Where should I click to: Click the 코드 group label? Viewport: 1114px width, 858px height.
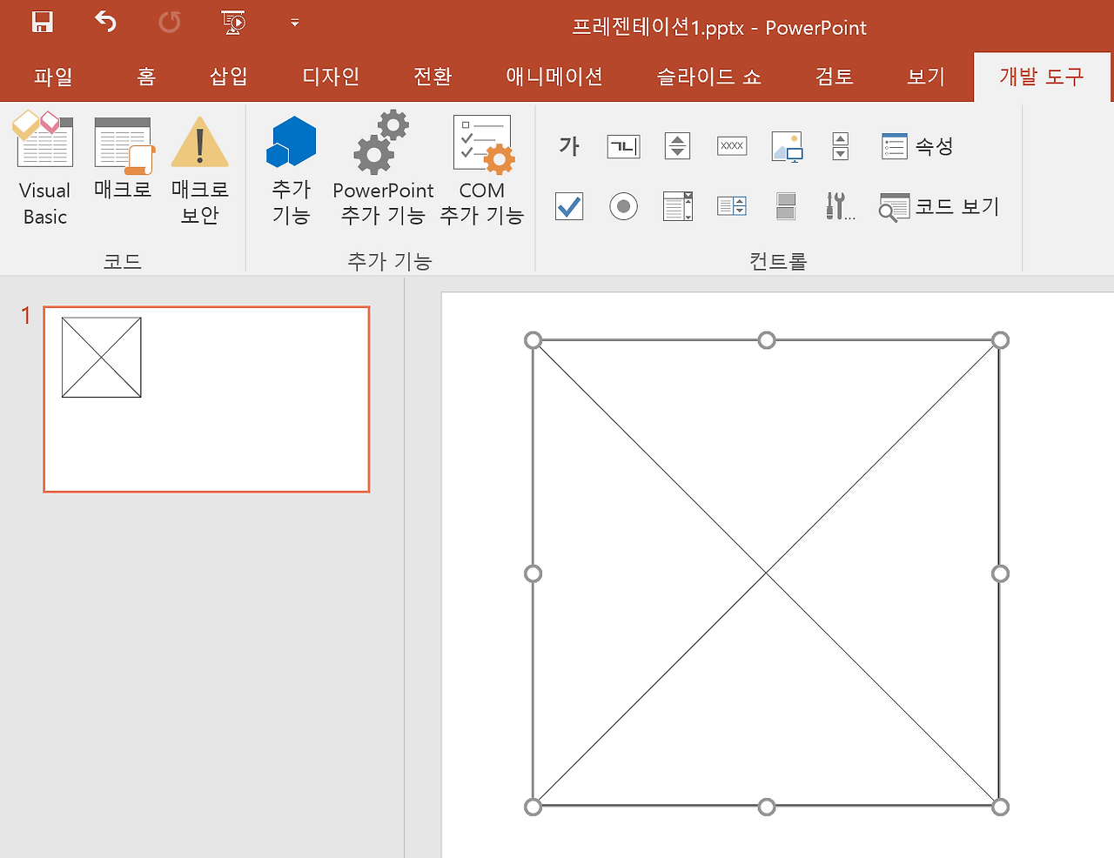pos(123,261)
